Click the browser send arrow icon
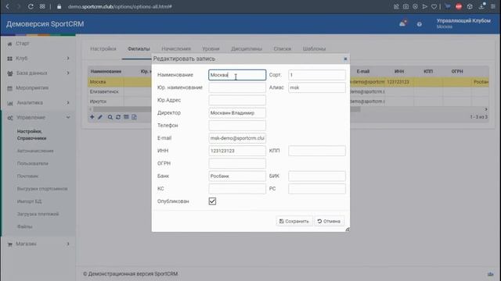The height and width of the screenshot is (281, 501). click(x=424, y=6)
